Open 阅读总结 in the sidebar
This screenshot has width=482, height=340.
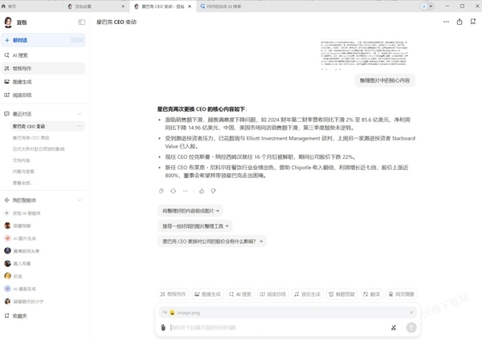pos(43,95)
